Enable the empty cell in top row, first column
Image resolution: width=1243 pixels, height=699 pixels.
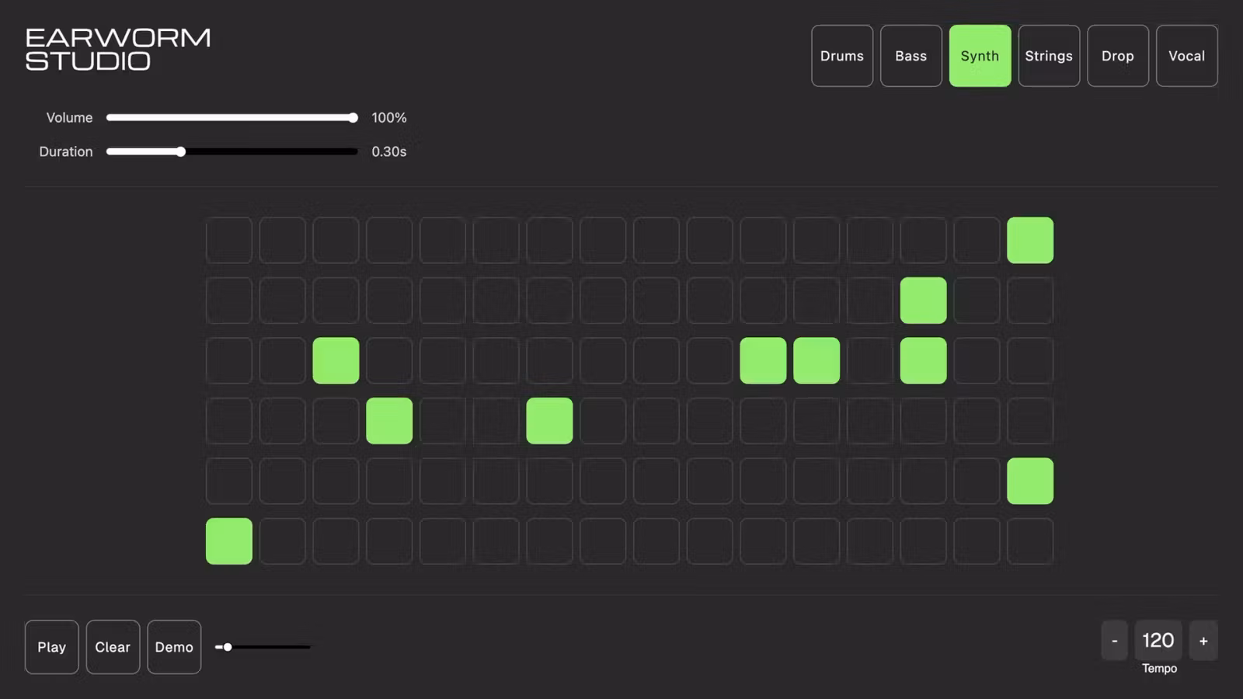click(229, 241)
